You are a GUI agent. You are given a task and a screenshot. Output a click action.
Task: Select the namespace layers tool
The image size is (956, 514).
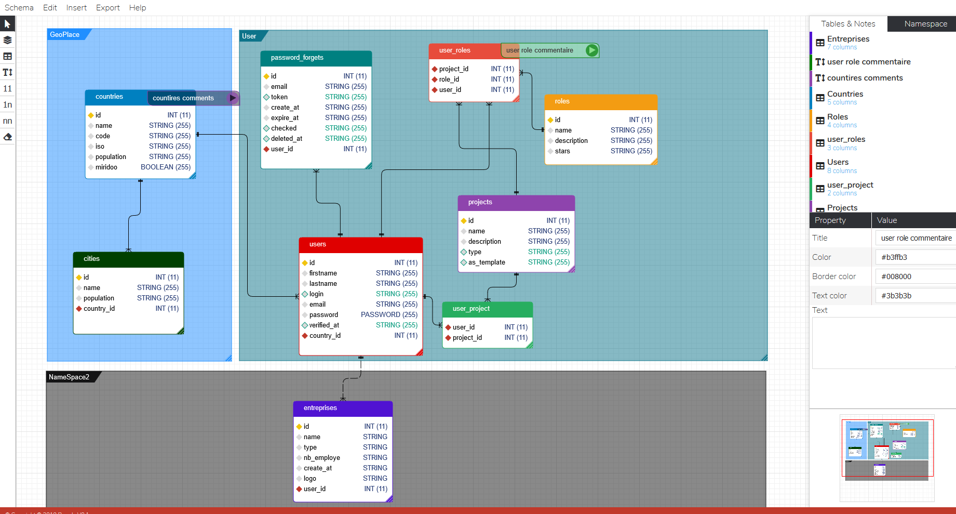7,40
